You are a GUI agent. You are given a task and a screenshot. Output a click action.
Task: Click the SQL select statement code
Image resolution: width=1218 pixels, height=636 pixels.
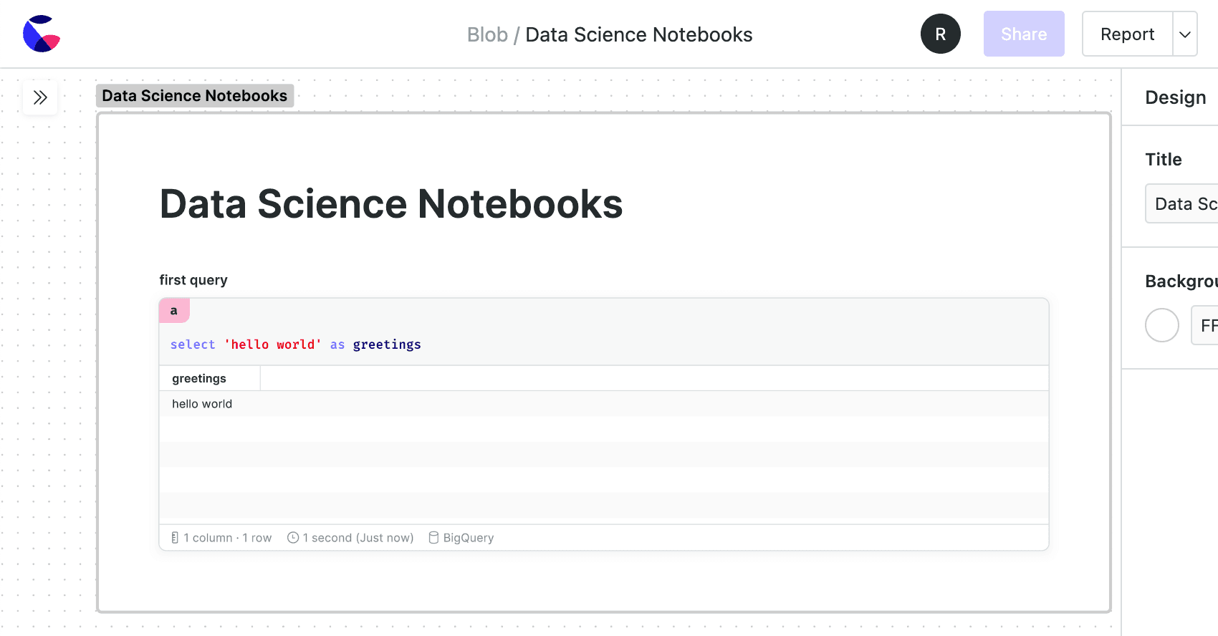click(295, 344)
